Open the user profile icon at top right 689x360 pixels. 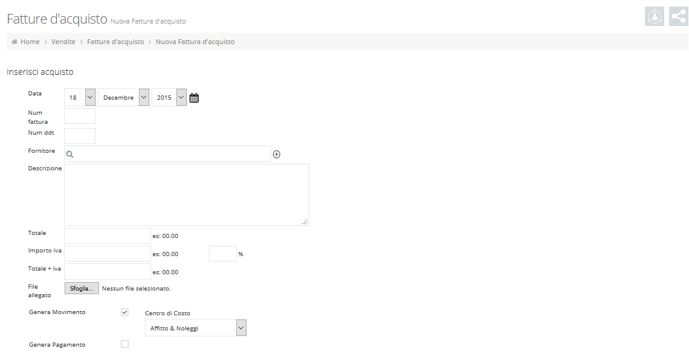tap(655, 16)
